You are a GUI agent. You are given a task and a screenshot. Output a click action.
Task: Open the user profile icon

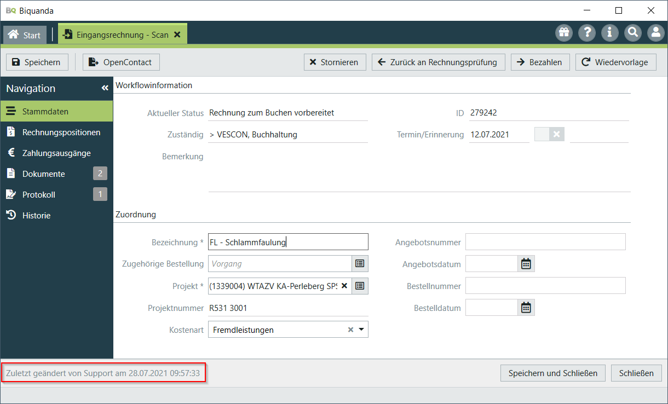[x=656, y=33]
